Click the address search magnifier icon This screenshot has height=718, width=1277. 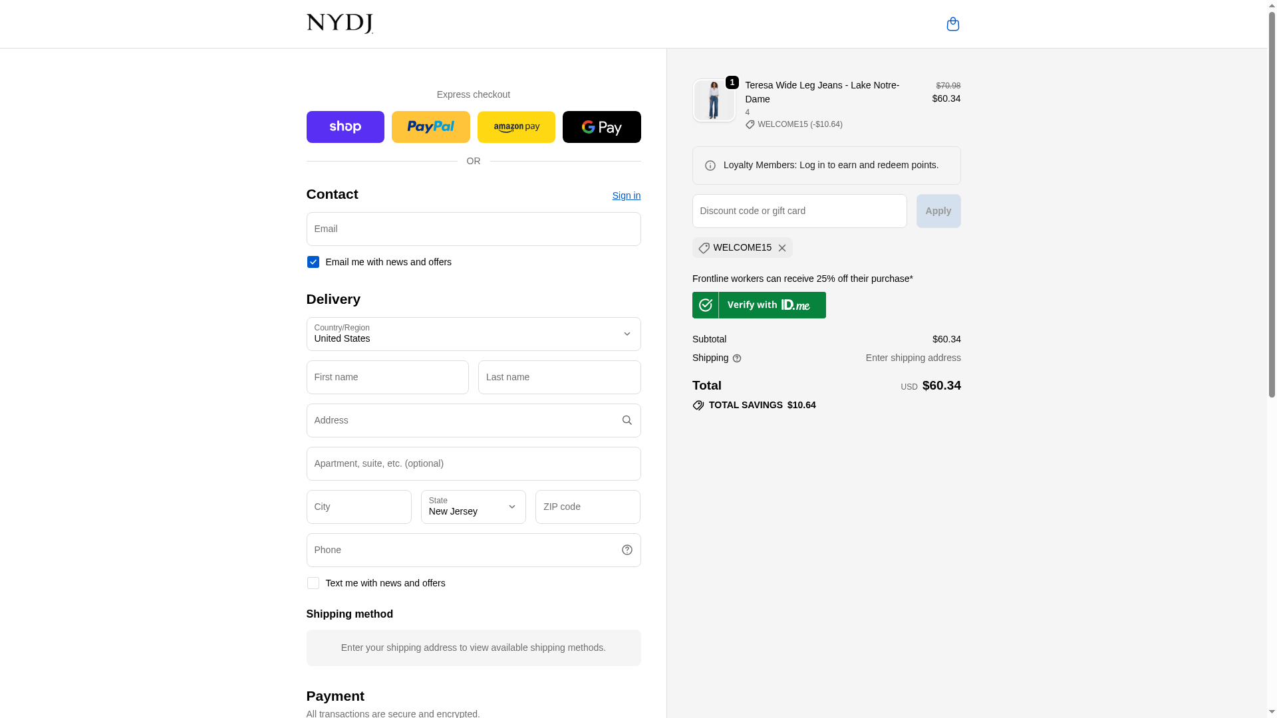coord(627,420)
